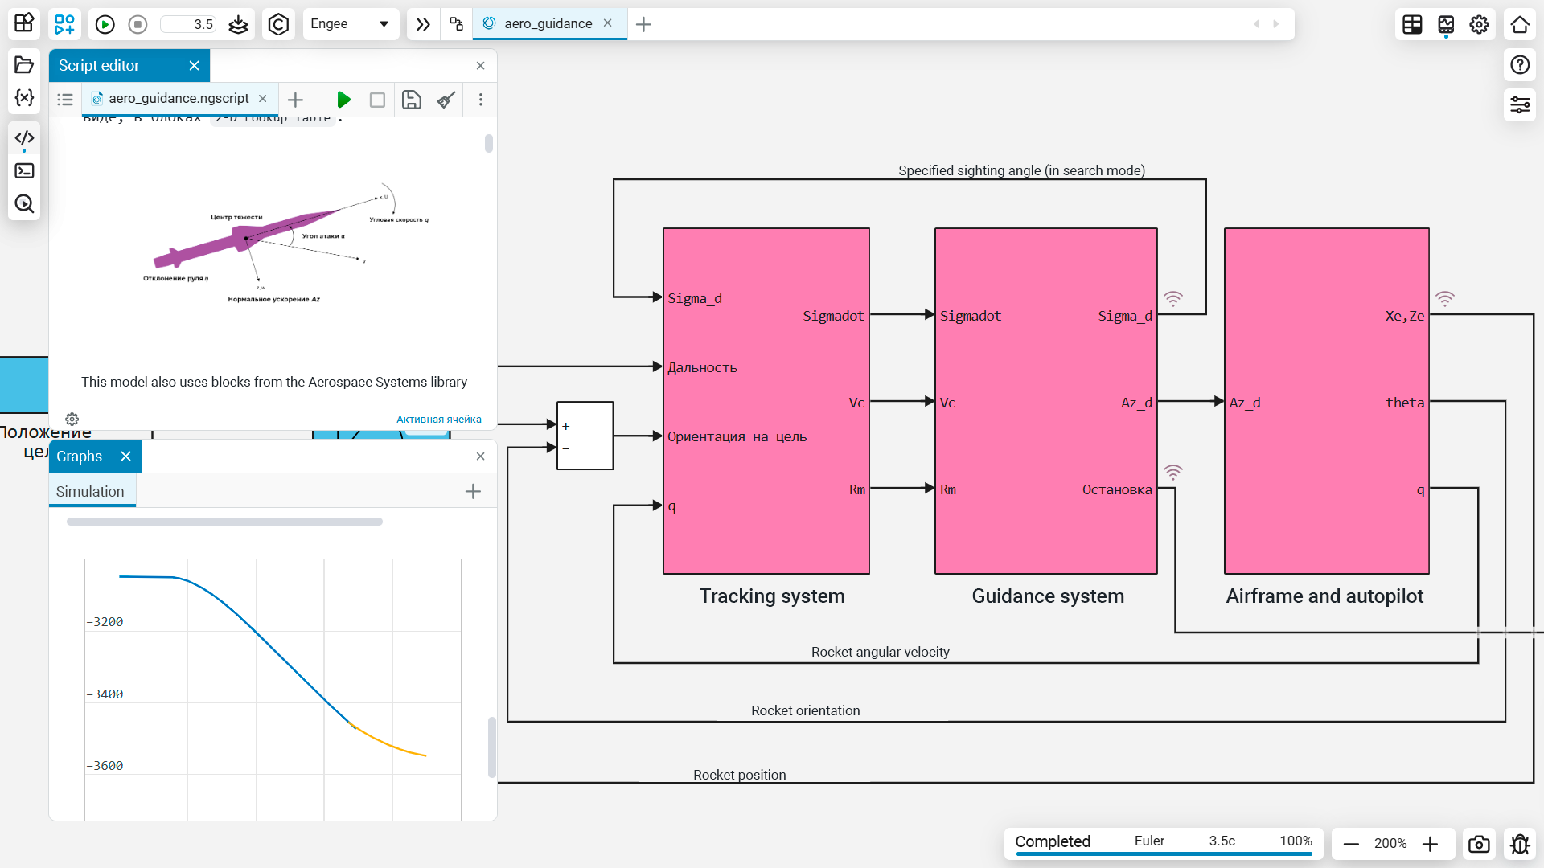Click the camera screenshot icon
The image size is (1544, 868).
(x=1478, y=844)
